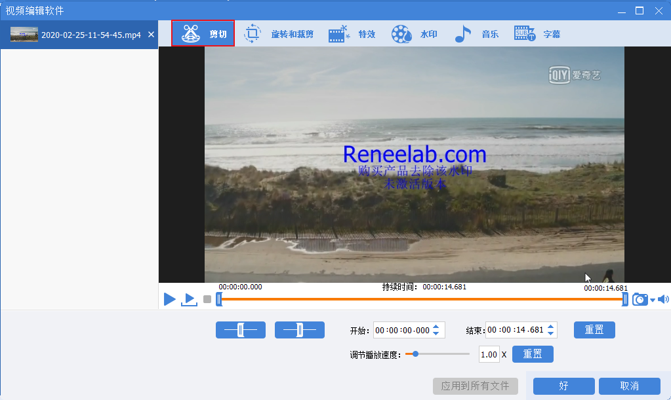Close the 2020-02-25-11-54-45.mp4 file
The image size is (671, 400).
[x=151, y=35]
